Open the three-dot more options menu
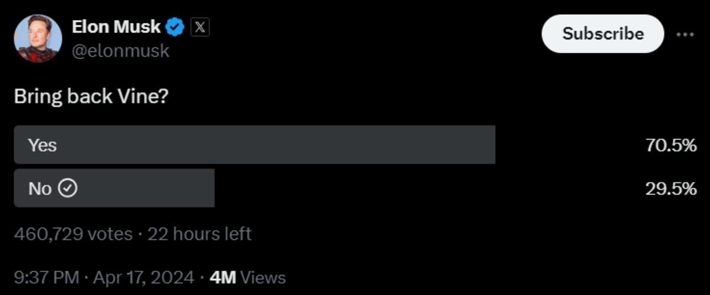This screenshot has height=295, width=710. [x=685, y=34]
